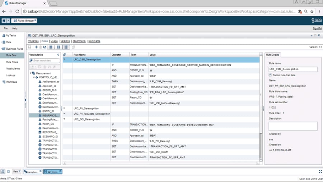Click the expand-all icon in the Rule Name header
The height and width of the screenshot is (182, 323).
(65, 55)
